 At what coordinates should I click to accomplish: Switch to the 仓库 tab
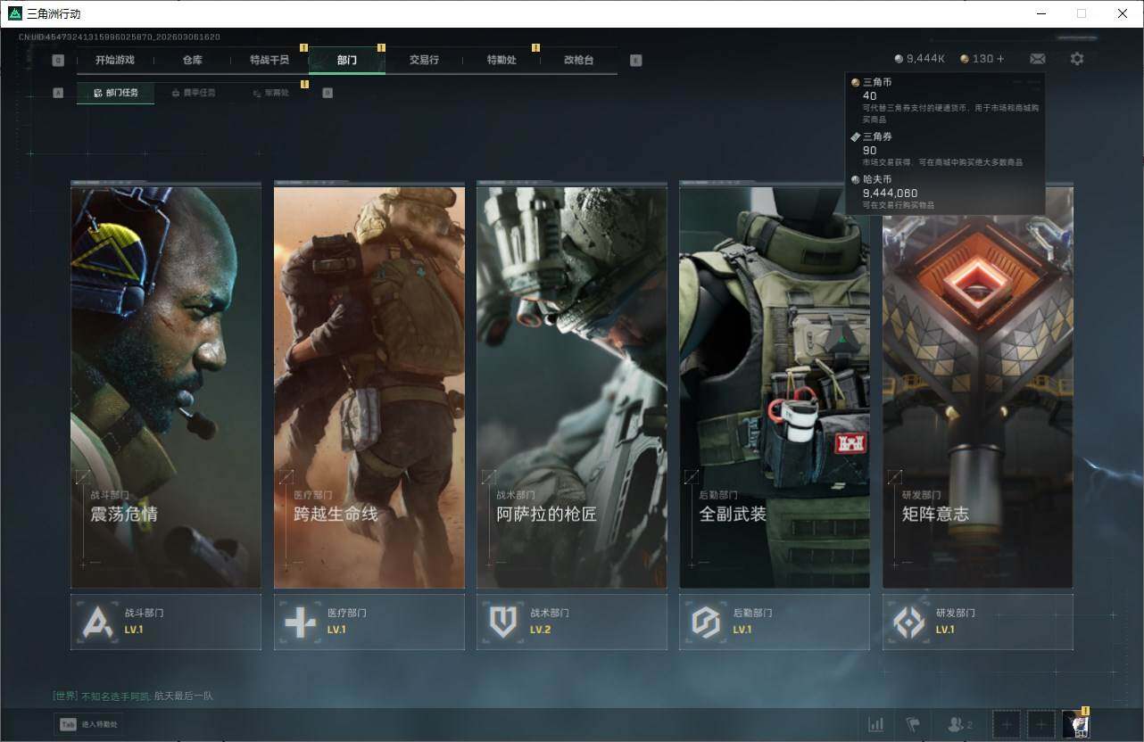(x=192, y=60)
